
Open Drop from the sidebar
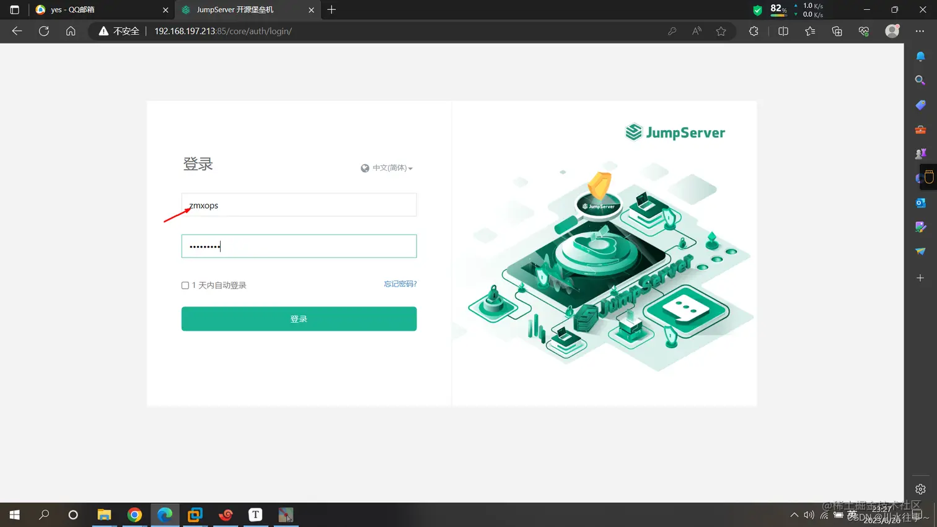[x=920, y=251]
